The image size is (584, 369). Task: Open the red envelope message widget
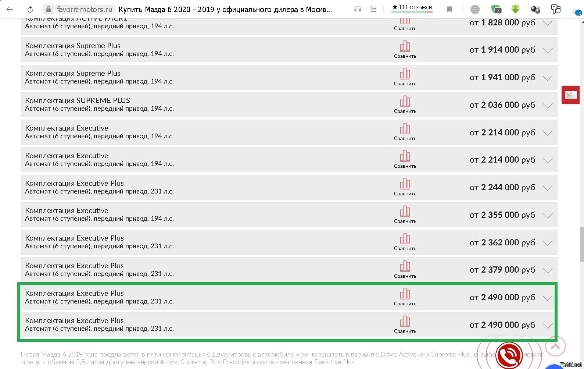(x=570, y=95)
